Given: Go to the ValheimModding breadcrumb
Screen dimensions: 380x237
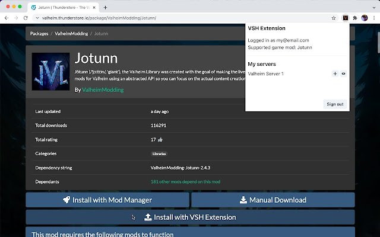Looking at the screenshot, I should [71, 34].
